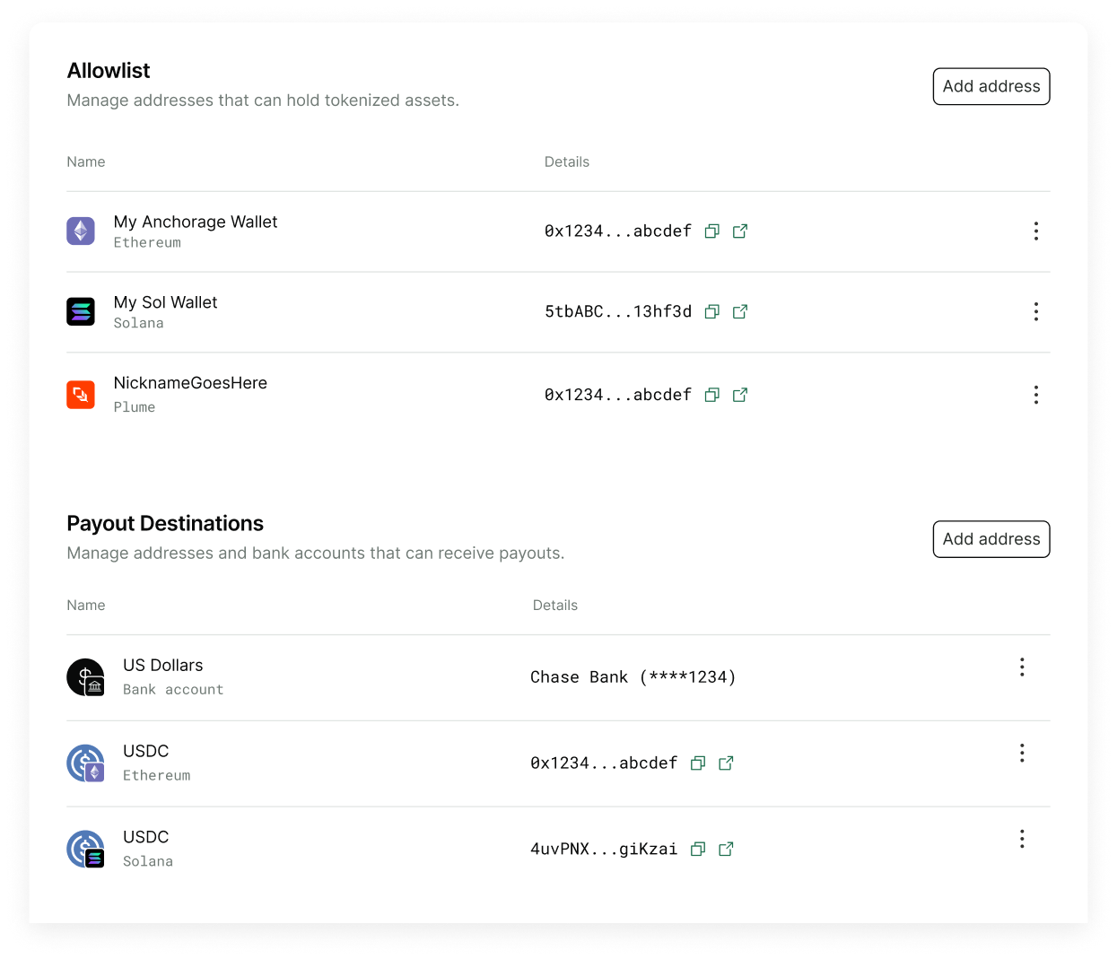Open options menu for USDC Solana row
Viewport: 1117px width, 959px height.
coord(1021,839)
